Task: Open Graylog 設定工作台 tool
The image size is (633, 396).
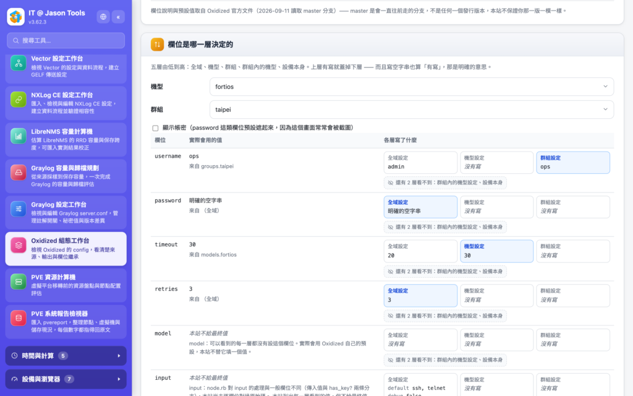Action: (66, 213)
